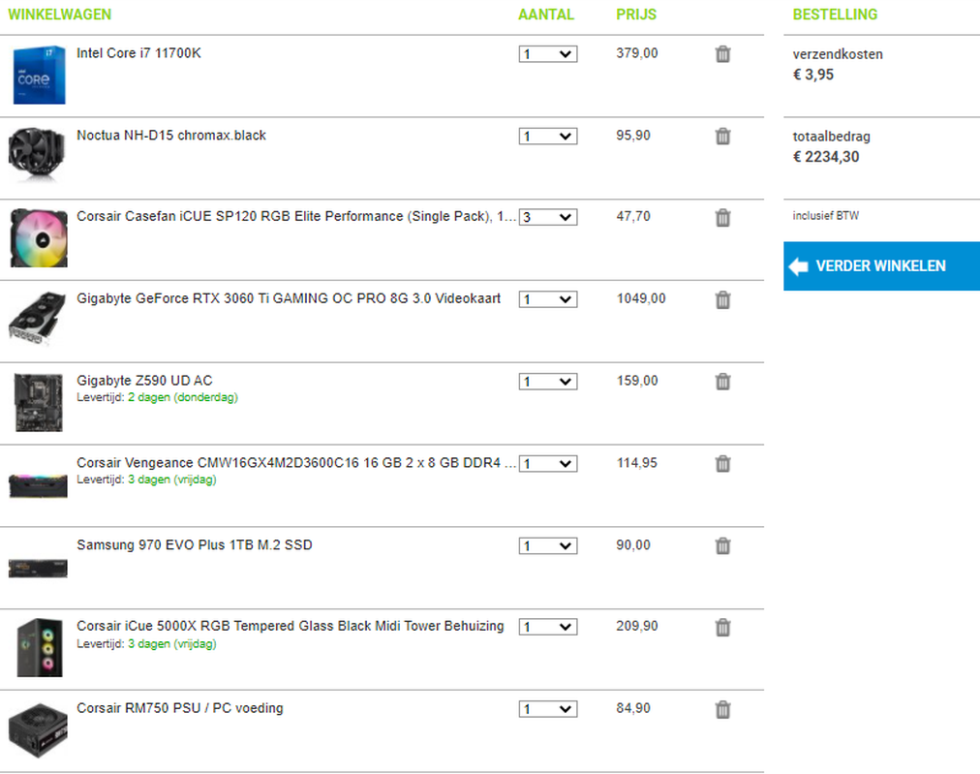This screenshot has width=980, height=774.
Task: Trash the Corsair Vengeance RAM entry
Action: pos(722,464)
